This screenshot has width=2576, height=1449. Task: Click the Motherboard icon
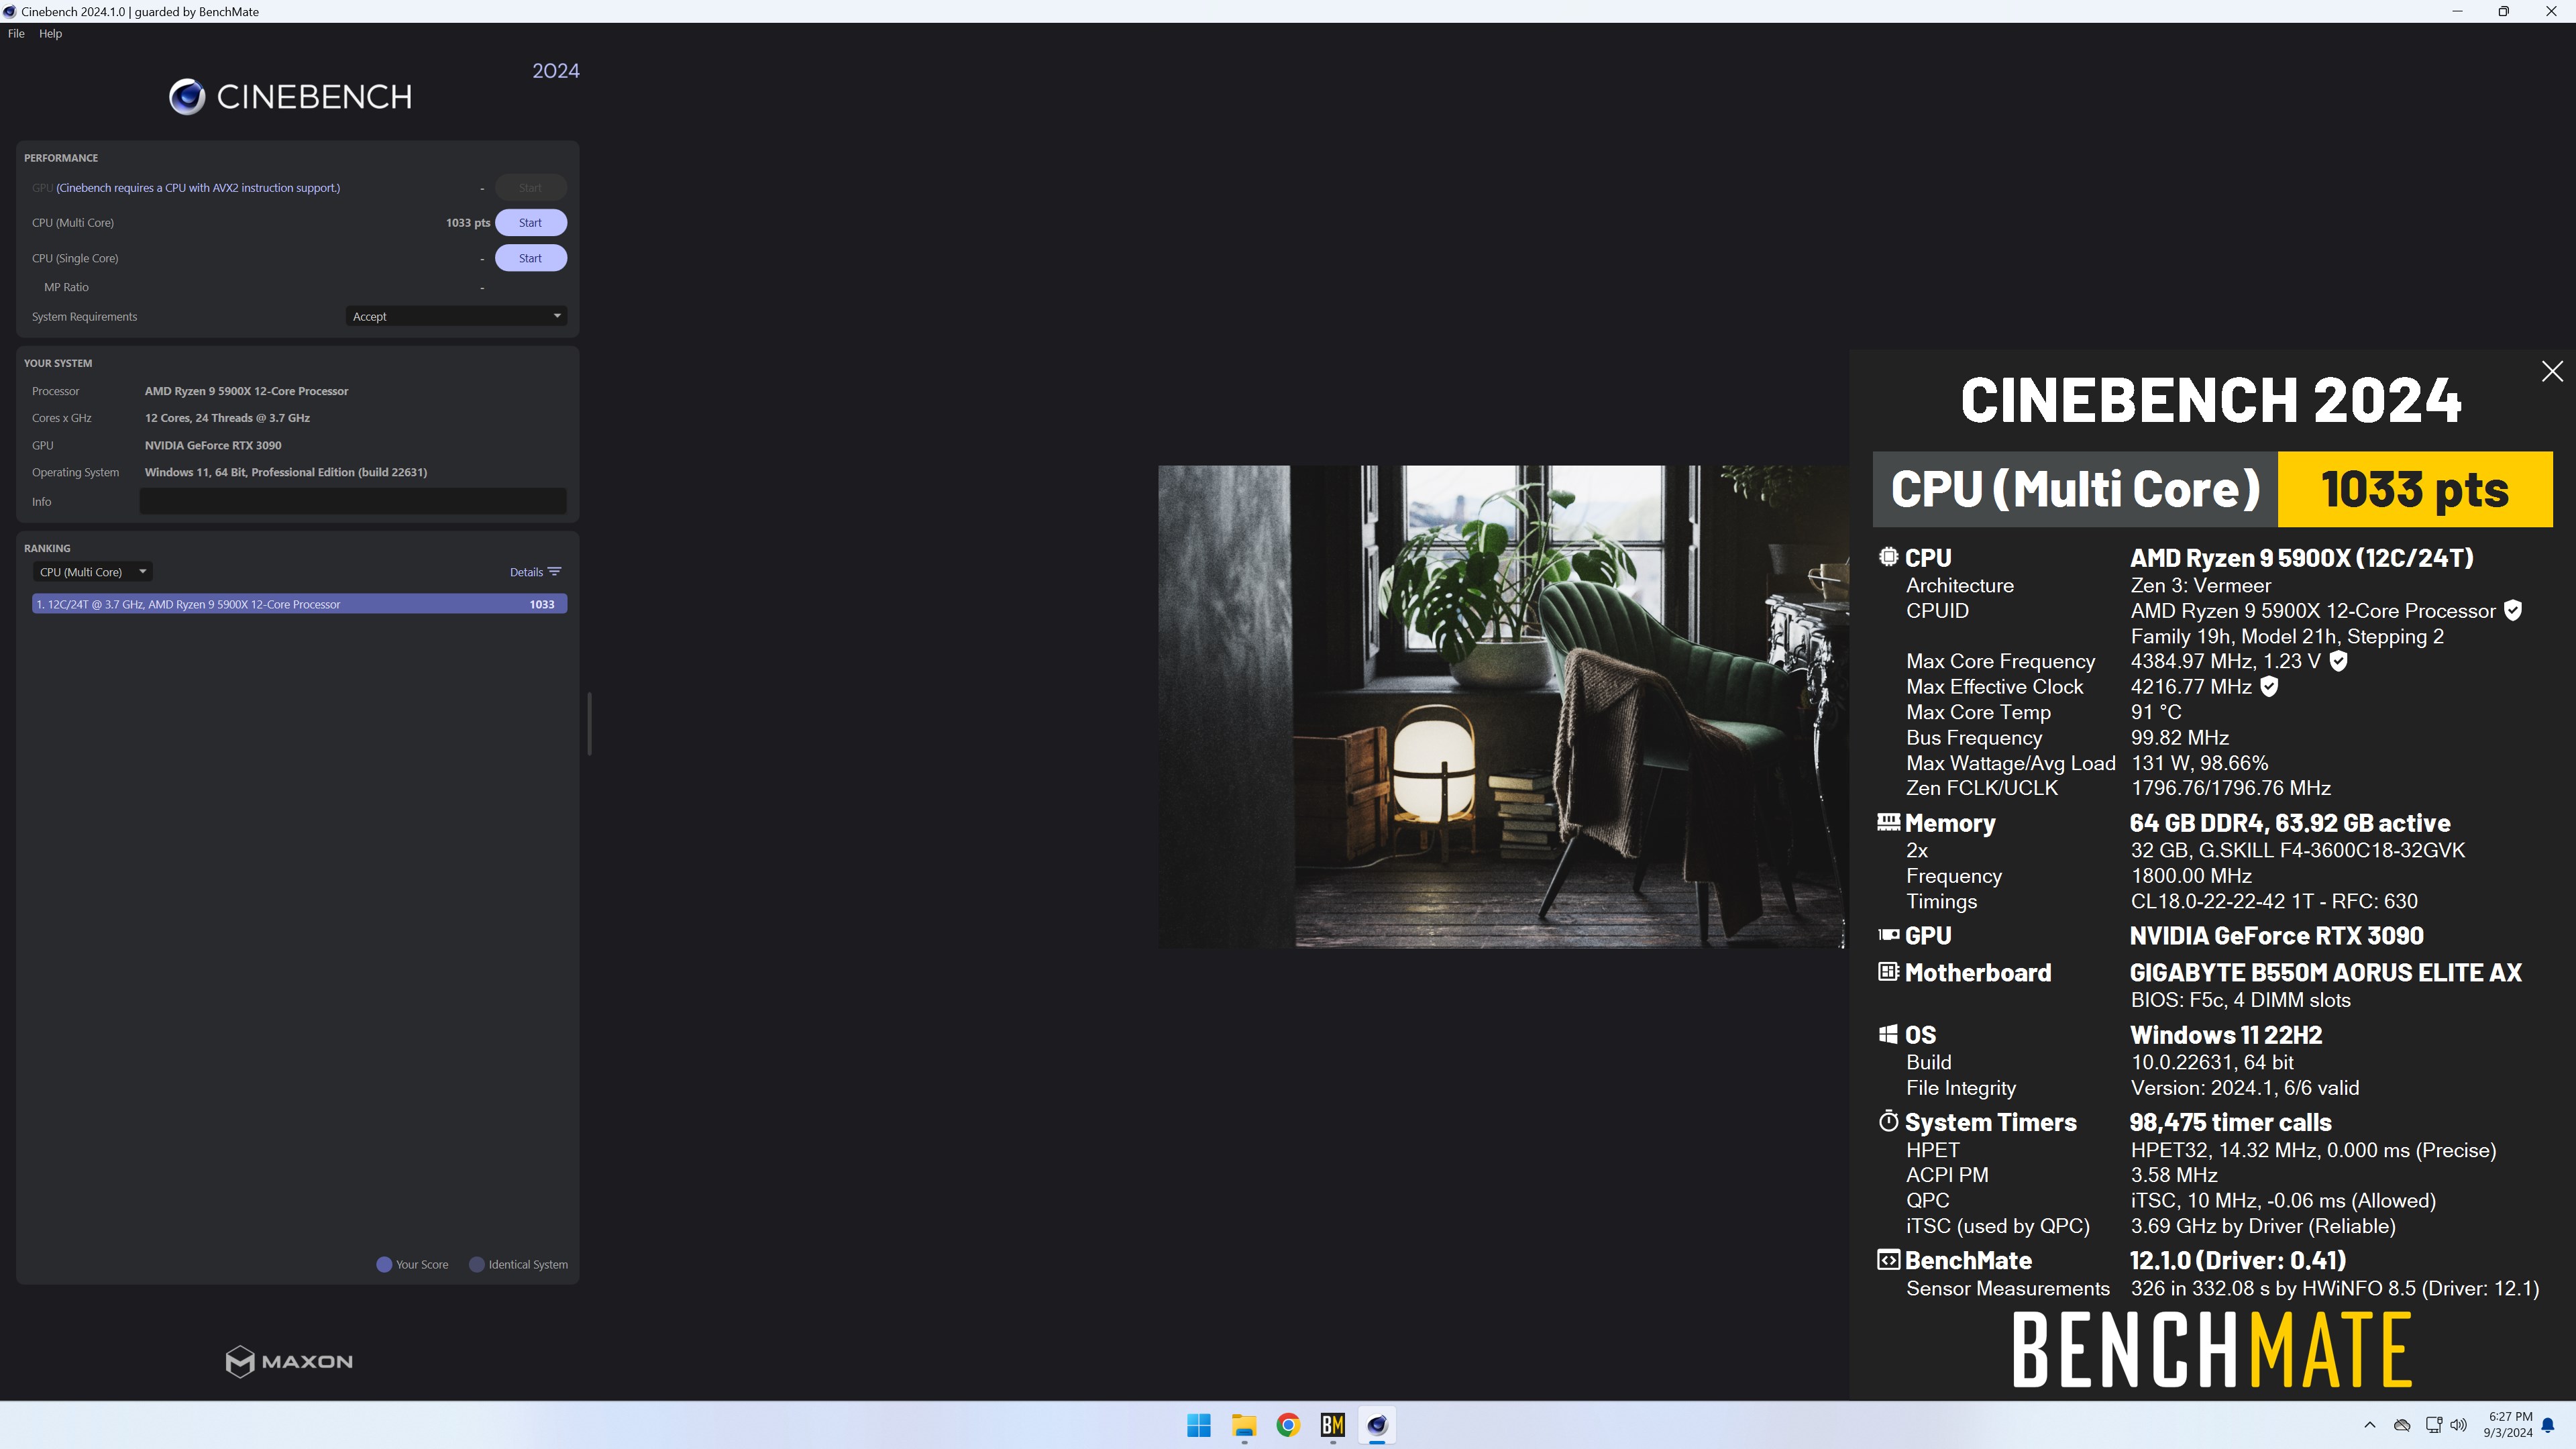click(x=1888, y=972)
